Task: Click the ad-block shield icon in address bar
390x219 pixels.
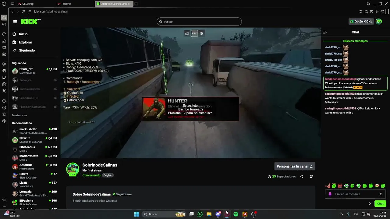Action: [x=371, y=12]
